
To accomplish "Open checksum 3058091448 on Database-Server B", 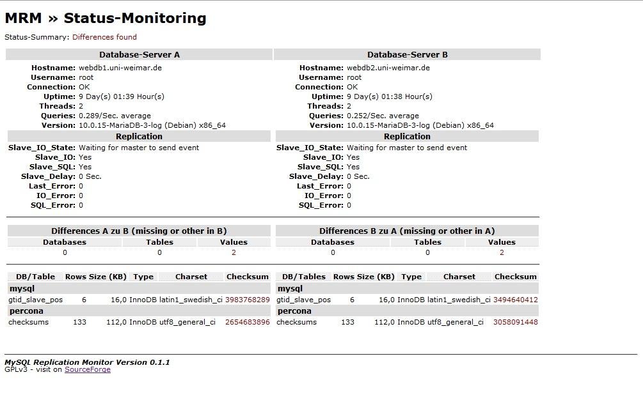I will [x=515, y=322].
